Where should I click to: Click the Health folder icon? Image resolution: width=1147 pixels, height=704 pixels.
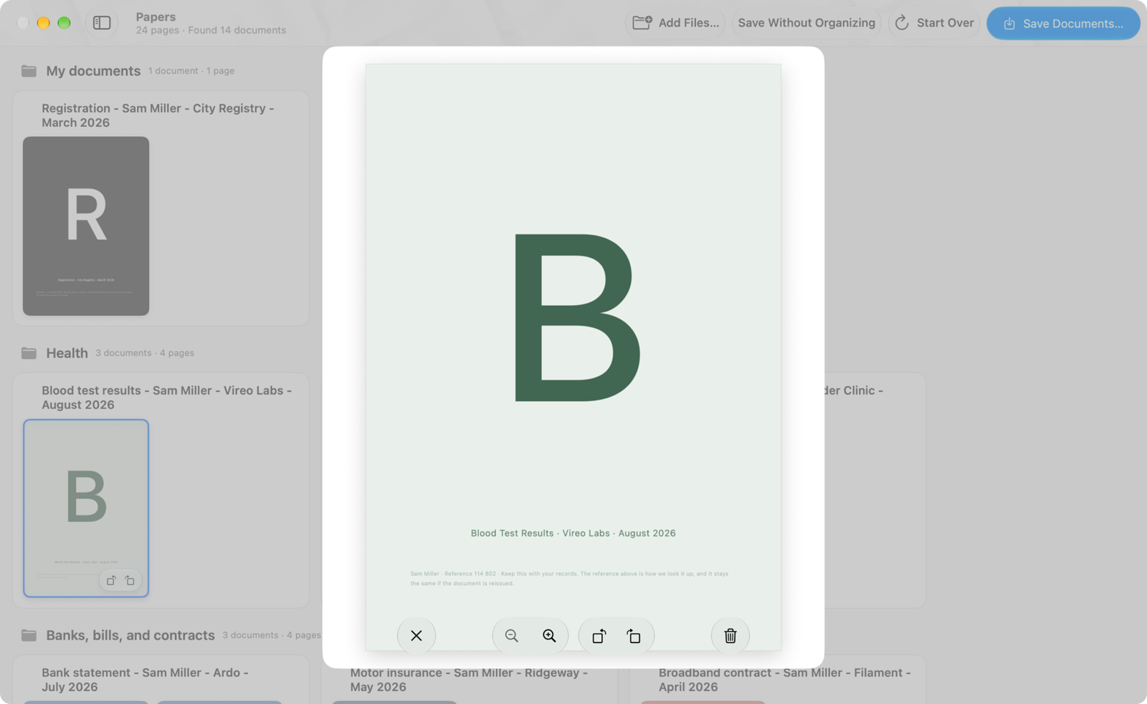(x=29, y=353)
